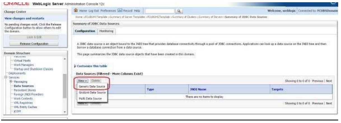Open Startup and Shutdown Classes node
341x123 pixels.
[33, 69]
